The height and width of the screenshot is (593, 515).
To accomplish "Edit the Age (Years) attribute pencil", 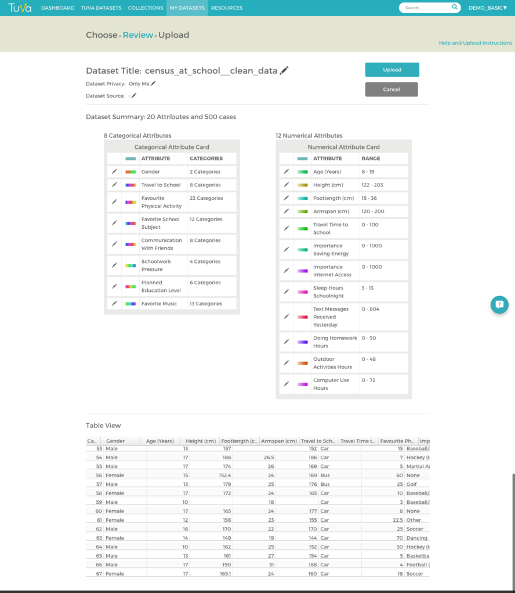I will (x=286, y=171).
